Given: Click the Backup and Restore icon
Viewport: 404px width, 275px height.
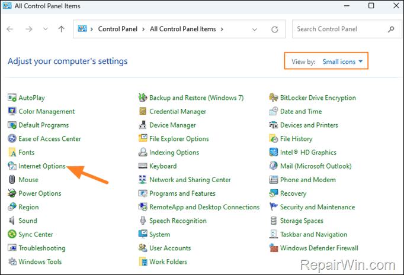Looking at the screenshot, I should pyautogui.click(x=143, y=98).
